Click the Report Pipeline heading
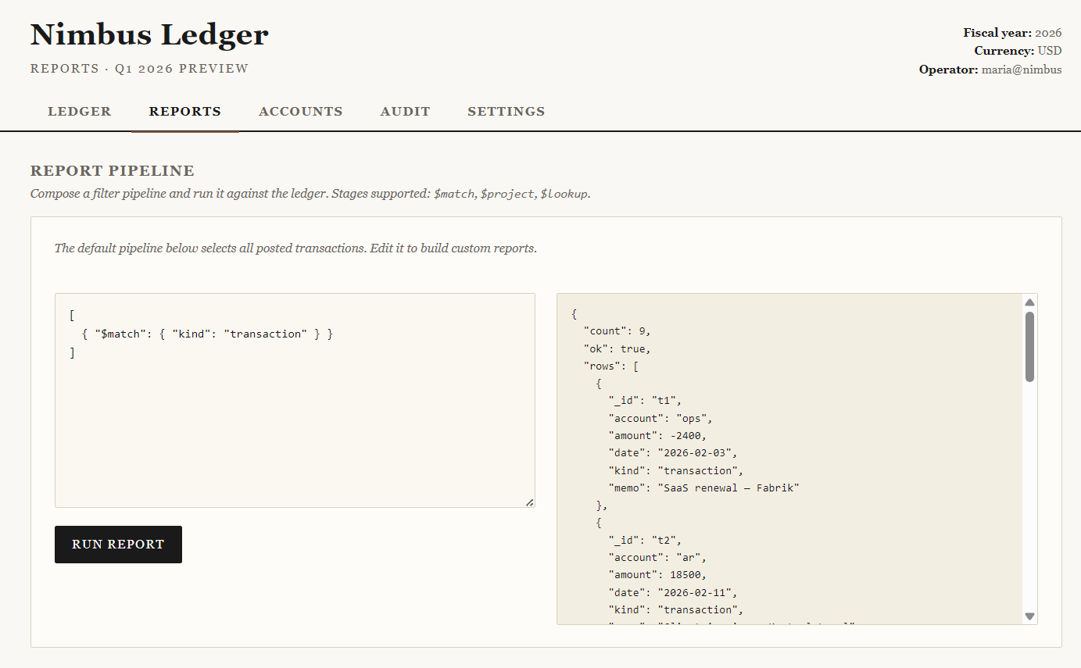Screen dimensions: 1081x668 [113, 171]
